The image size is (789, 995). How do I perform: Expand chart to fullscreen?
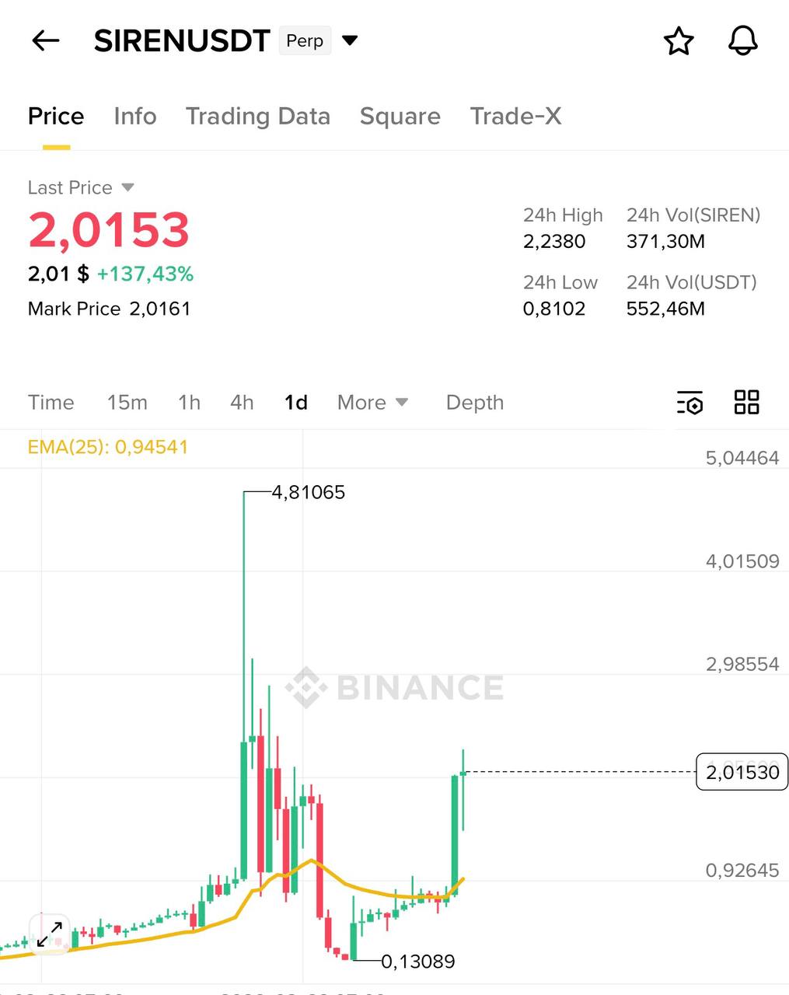[x=50, y=933]
